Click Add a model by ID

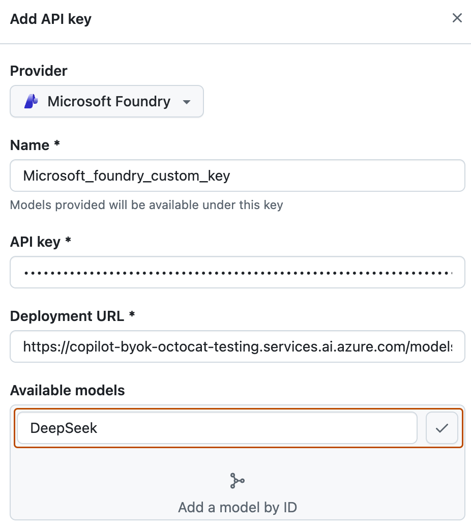tap(237, 507)
